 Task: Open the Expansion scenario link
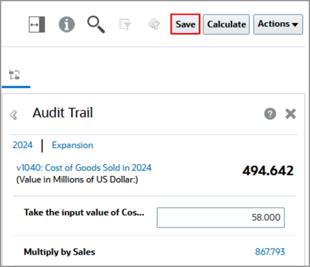(72, 145)
